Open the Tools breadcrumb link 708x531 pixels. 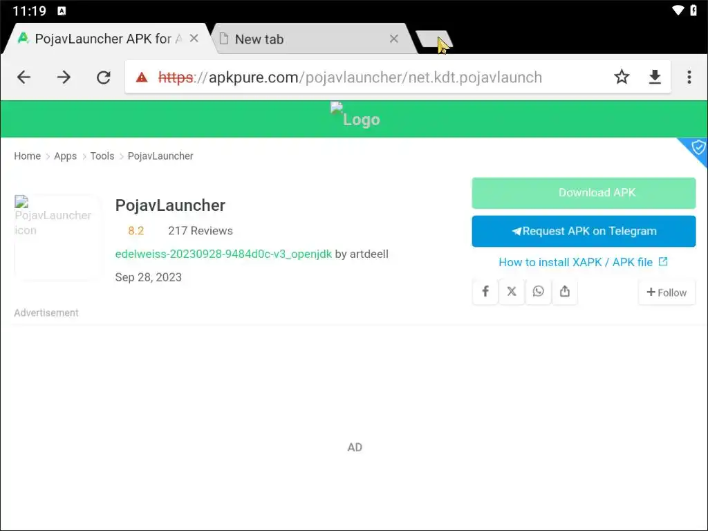coord(102,156)
